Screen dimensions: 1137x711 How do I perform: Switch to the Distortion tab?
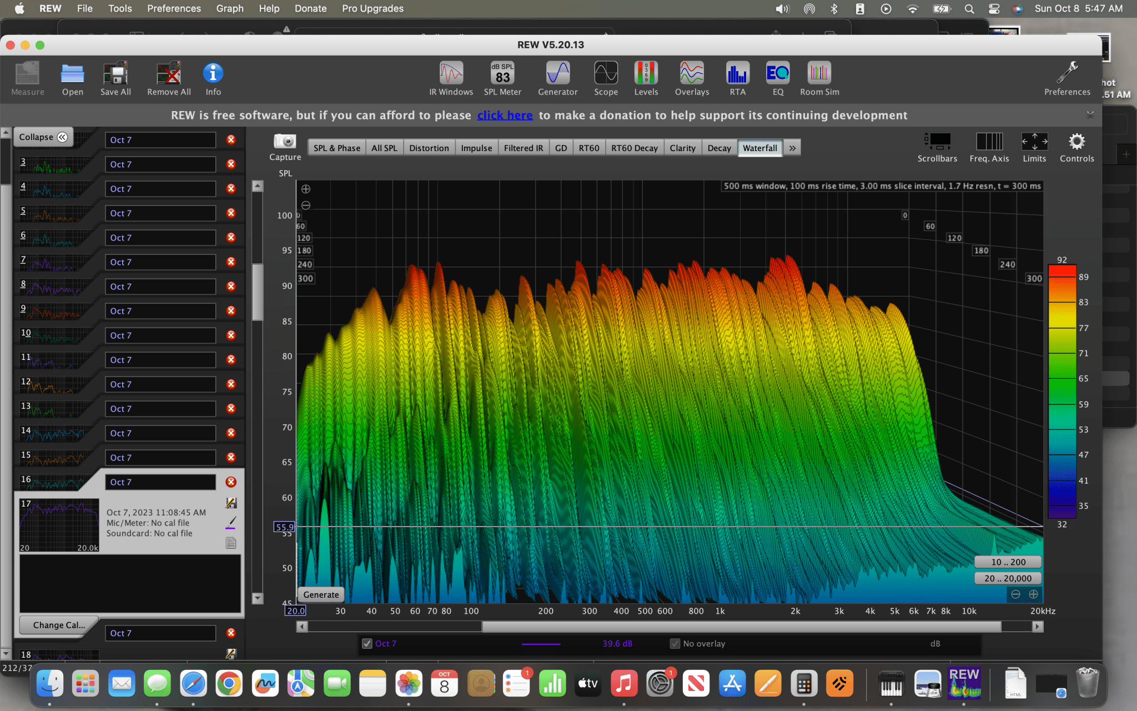429,148
